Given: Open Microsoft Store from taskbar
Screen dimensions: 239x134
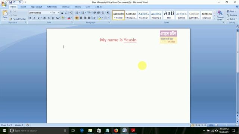Looking at the screenshot, I should point(99,131).
